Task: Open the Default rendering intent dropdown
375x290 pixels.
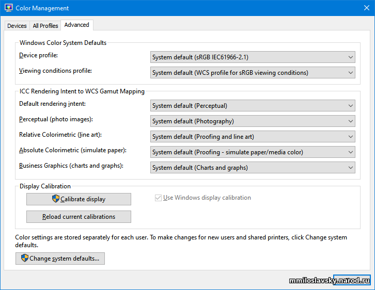Action: point(253,106)
